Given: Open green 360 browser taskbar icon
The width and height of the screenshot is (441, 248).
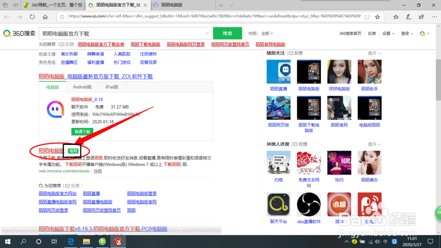Looking at the screenshot, I should pyautogui.click(x=102, y=241).
